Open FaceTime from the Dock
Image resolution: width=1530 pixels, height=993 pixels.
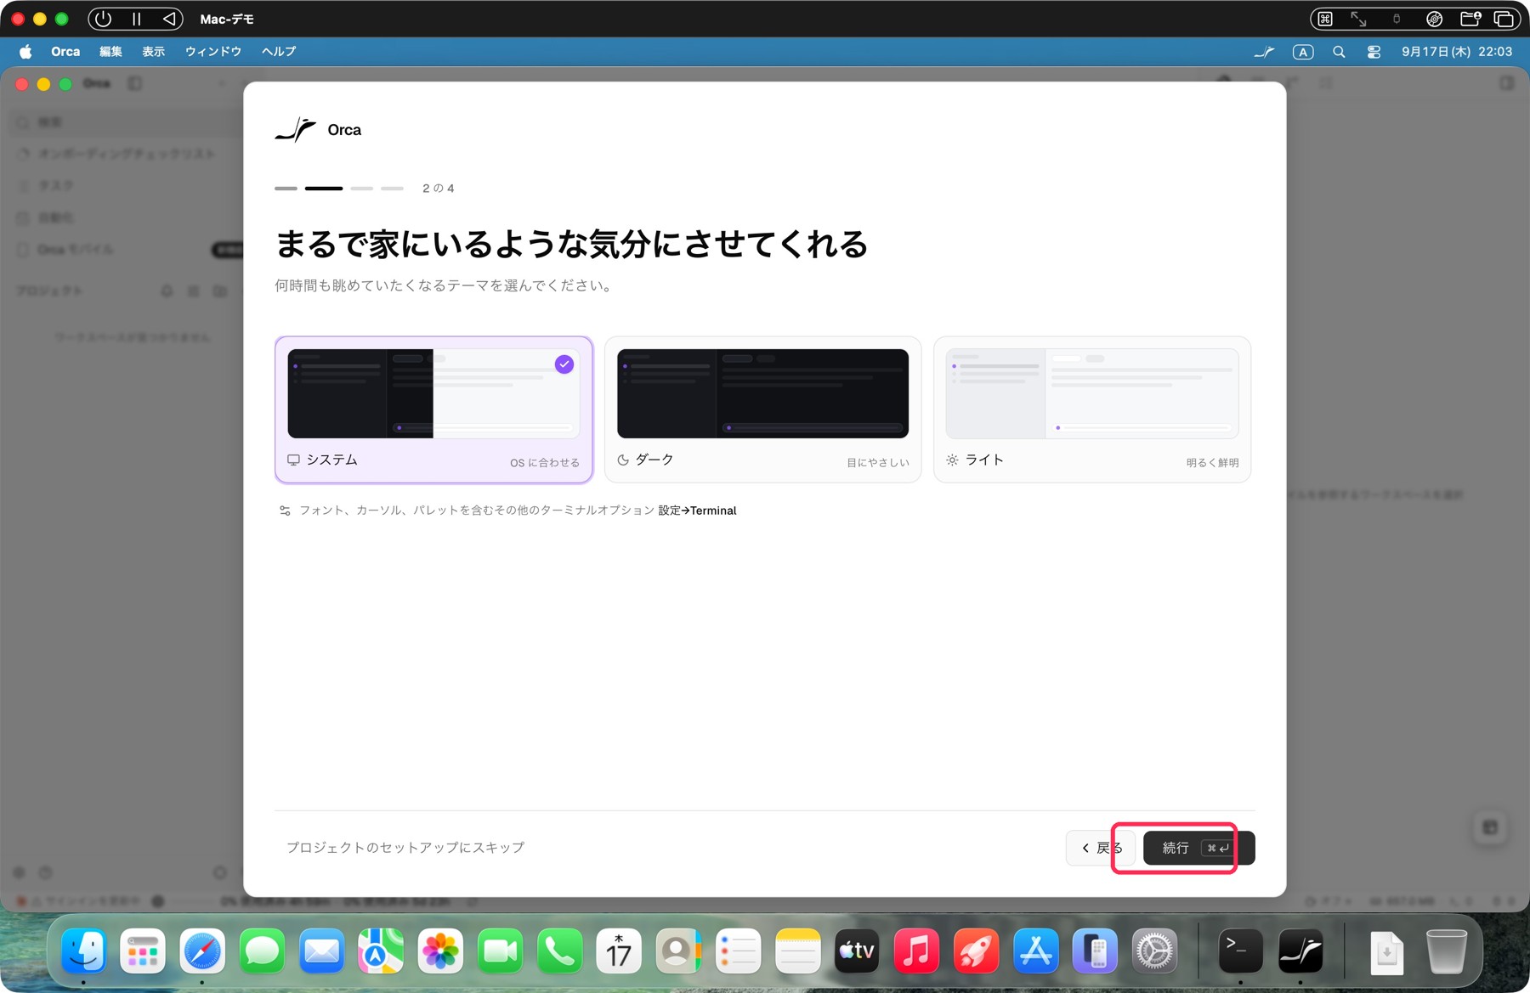coord(500,951)
